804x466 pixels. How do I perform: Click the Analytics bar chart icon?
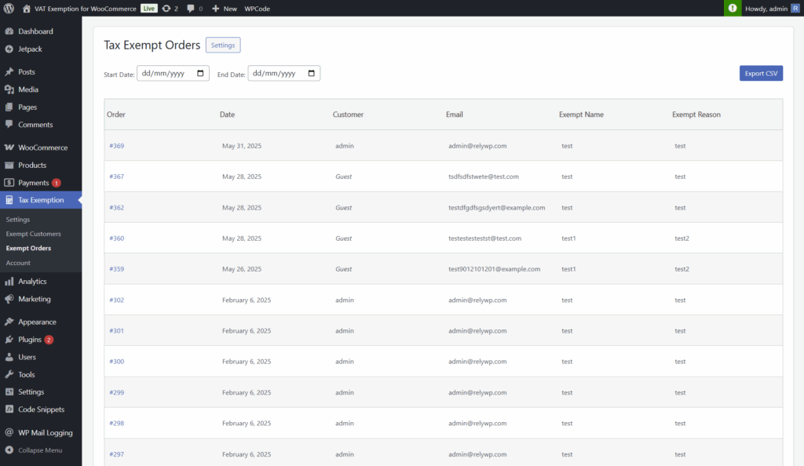pyautogui.click(x=9, y=281)
